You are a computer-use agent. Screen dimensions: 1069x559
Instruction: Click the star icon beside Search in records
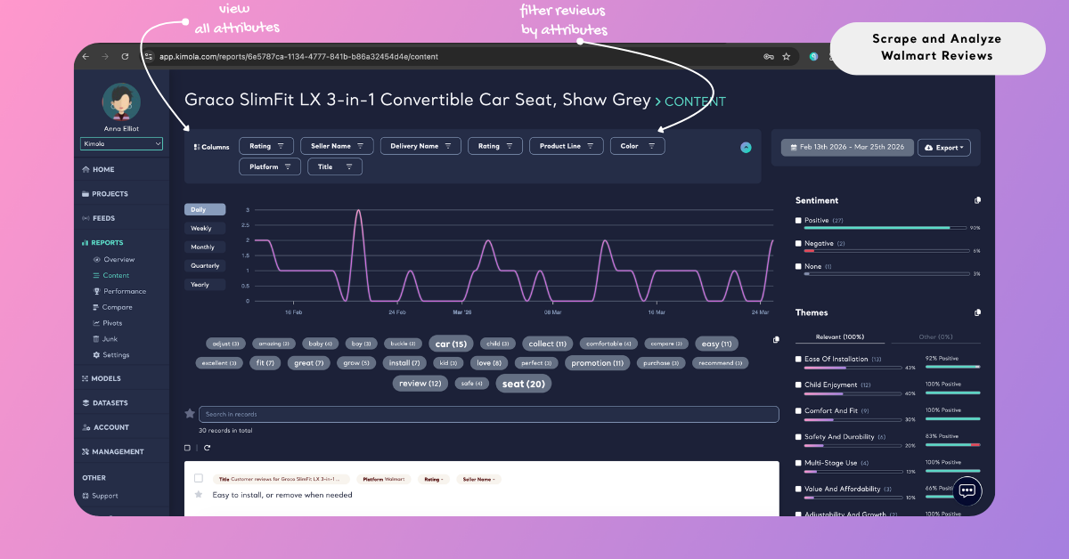coord(190,414)
